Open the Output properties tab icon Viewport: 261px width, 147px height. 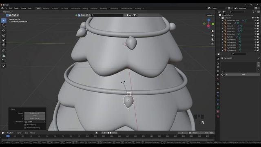[218, 67]
